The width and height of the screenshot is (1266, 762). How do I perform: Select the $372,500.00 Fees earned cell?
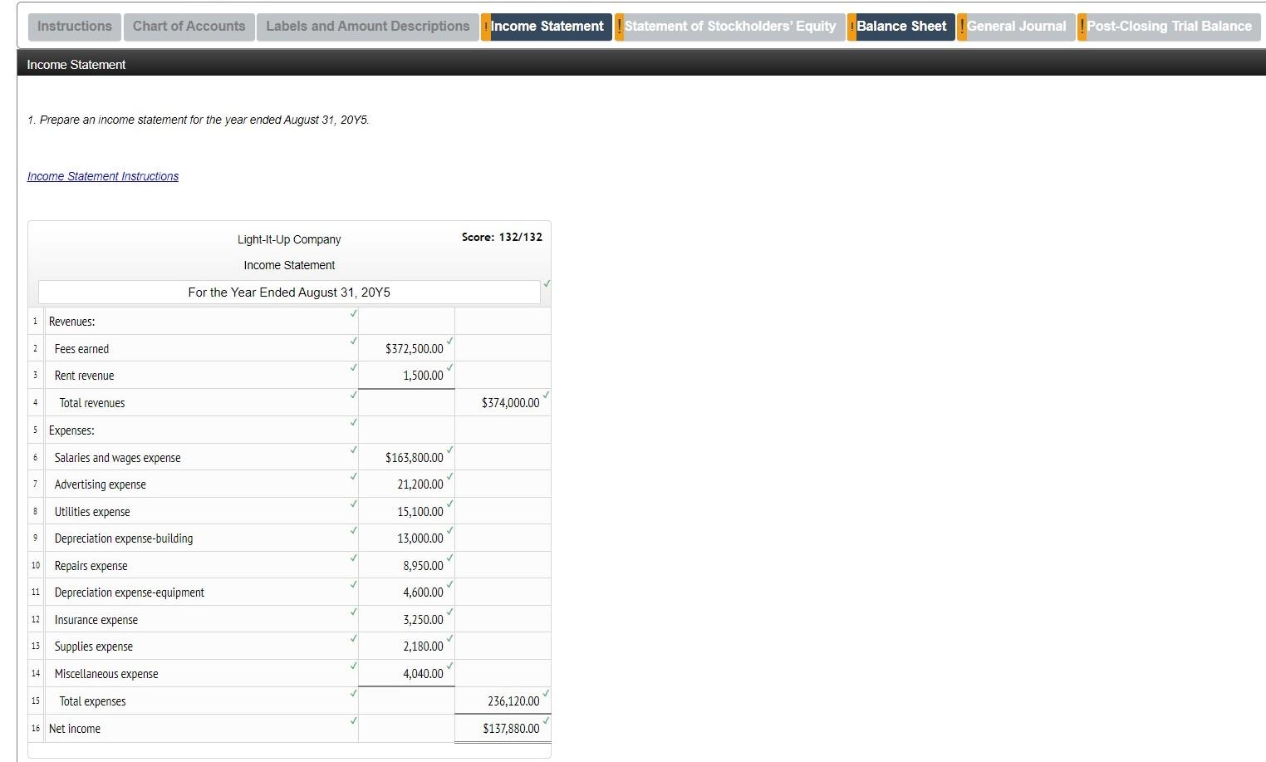tap(406, 348)
